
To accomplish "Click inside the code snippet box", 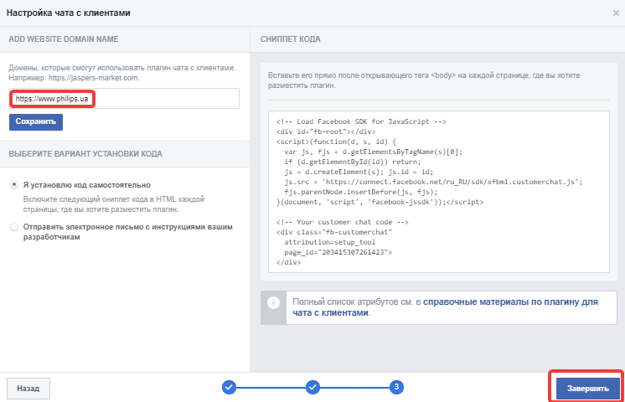I will point(439,192).
